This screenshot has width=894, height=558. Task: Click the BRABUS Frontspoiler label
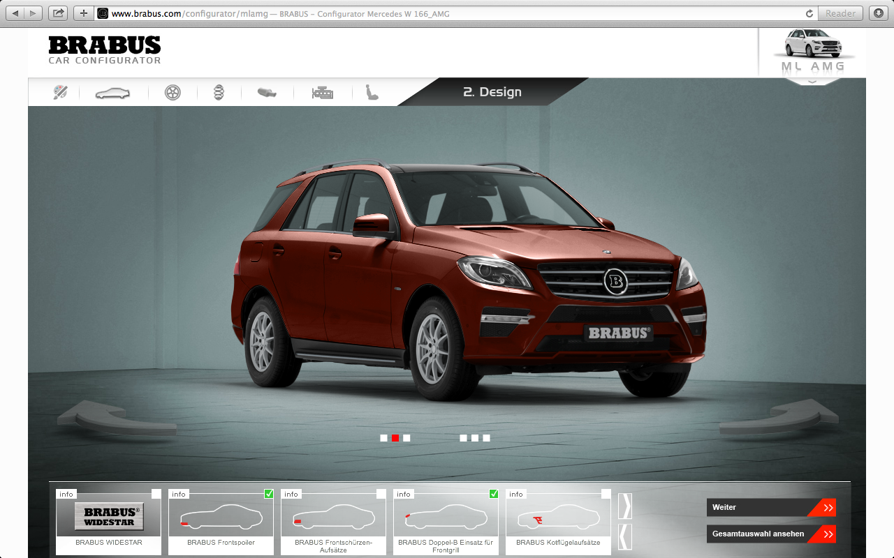[x=221, y=543]
